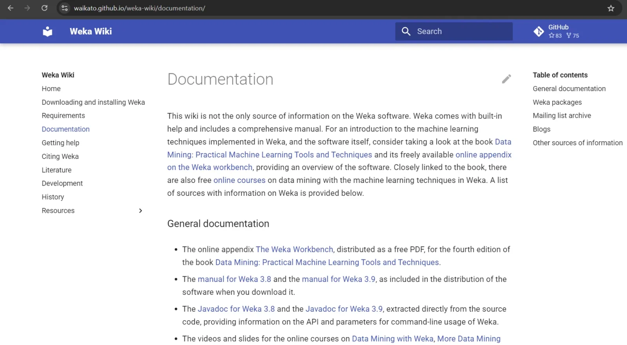Jump to Mailing list archive section
627x345 pixels.
click(562, 115)
